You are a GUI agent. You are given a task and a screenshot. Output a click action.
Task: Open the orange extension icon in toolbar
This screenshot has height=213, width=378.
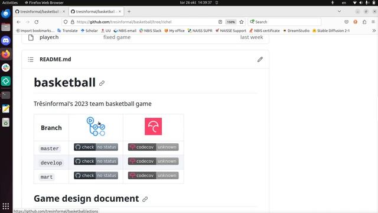(x=356, y=22)
